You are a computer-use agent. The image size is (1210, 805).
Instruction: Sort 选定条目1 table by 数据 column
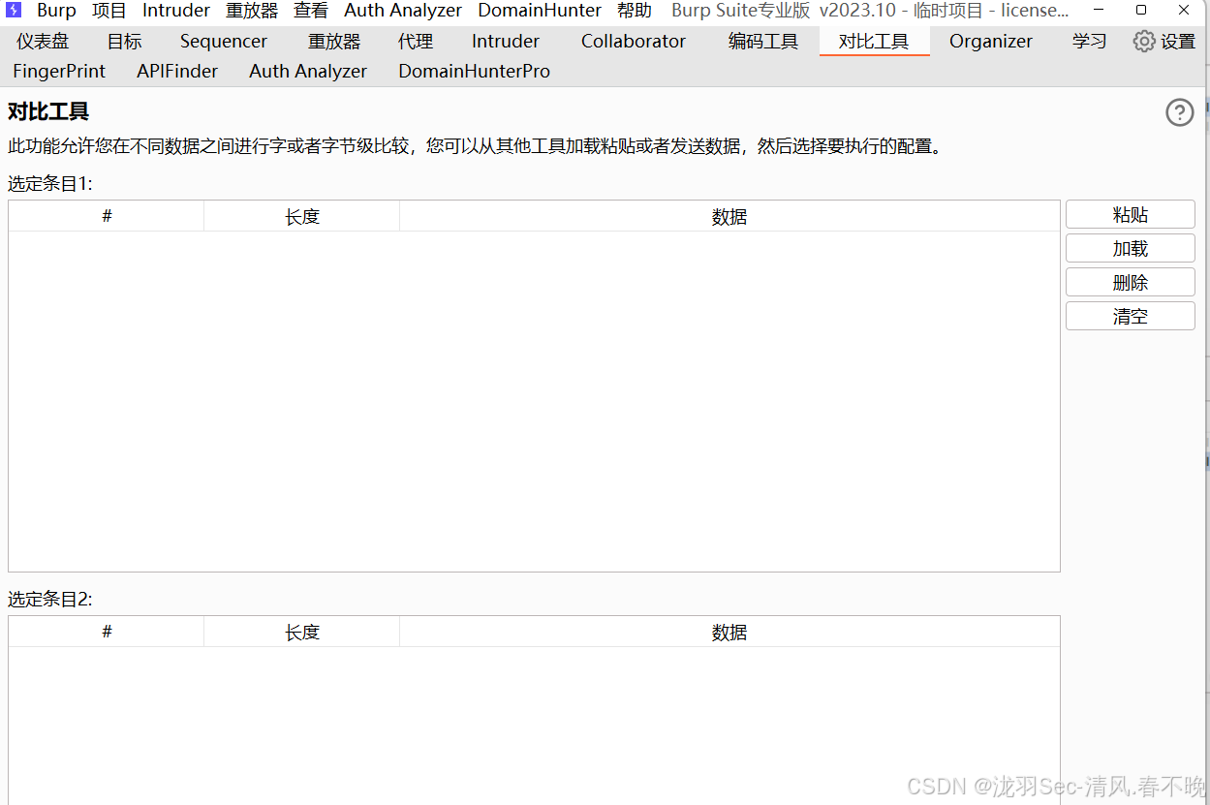[729, 216]
